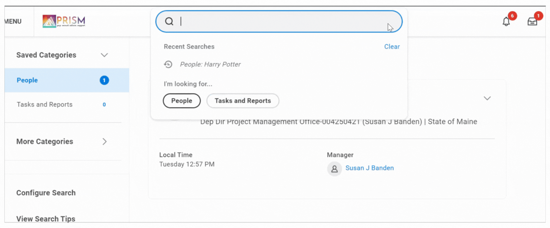
Task: Clear the recent searches
Action: pyautogui.click(x=392, y=47)
